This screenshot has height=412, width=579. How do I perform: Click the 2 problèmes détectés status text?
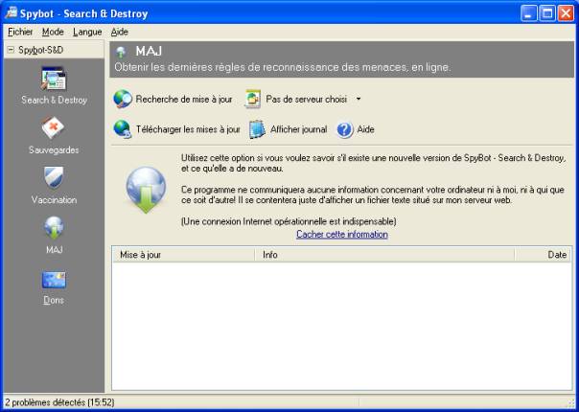[x=59, y=402]
